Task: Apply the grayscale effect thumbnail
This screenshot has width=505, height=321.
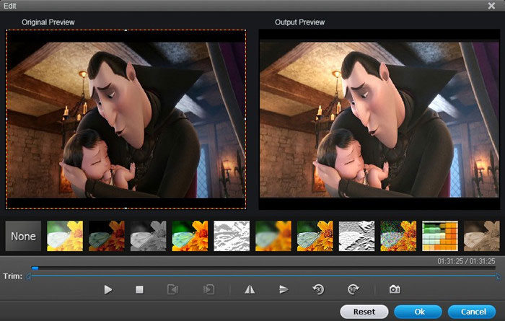Action: pos(148,236)
